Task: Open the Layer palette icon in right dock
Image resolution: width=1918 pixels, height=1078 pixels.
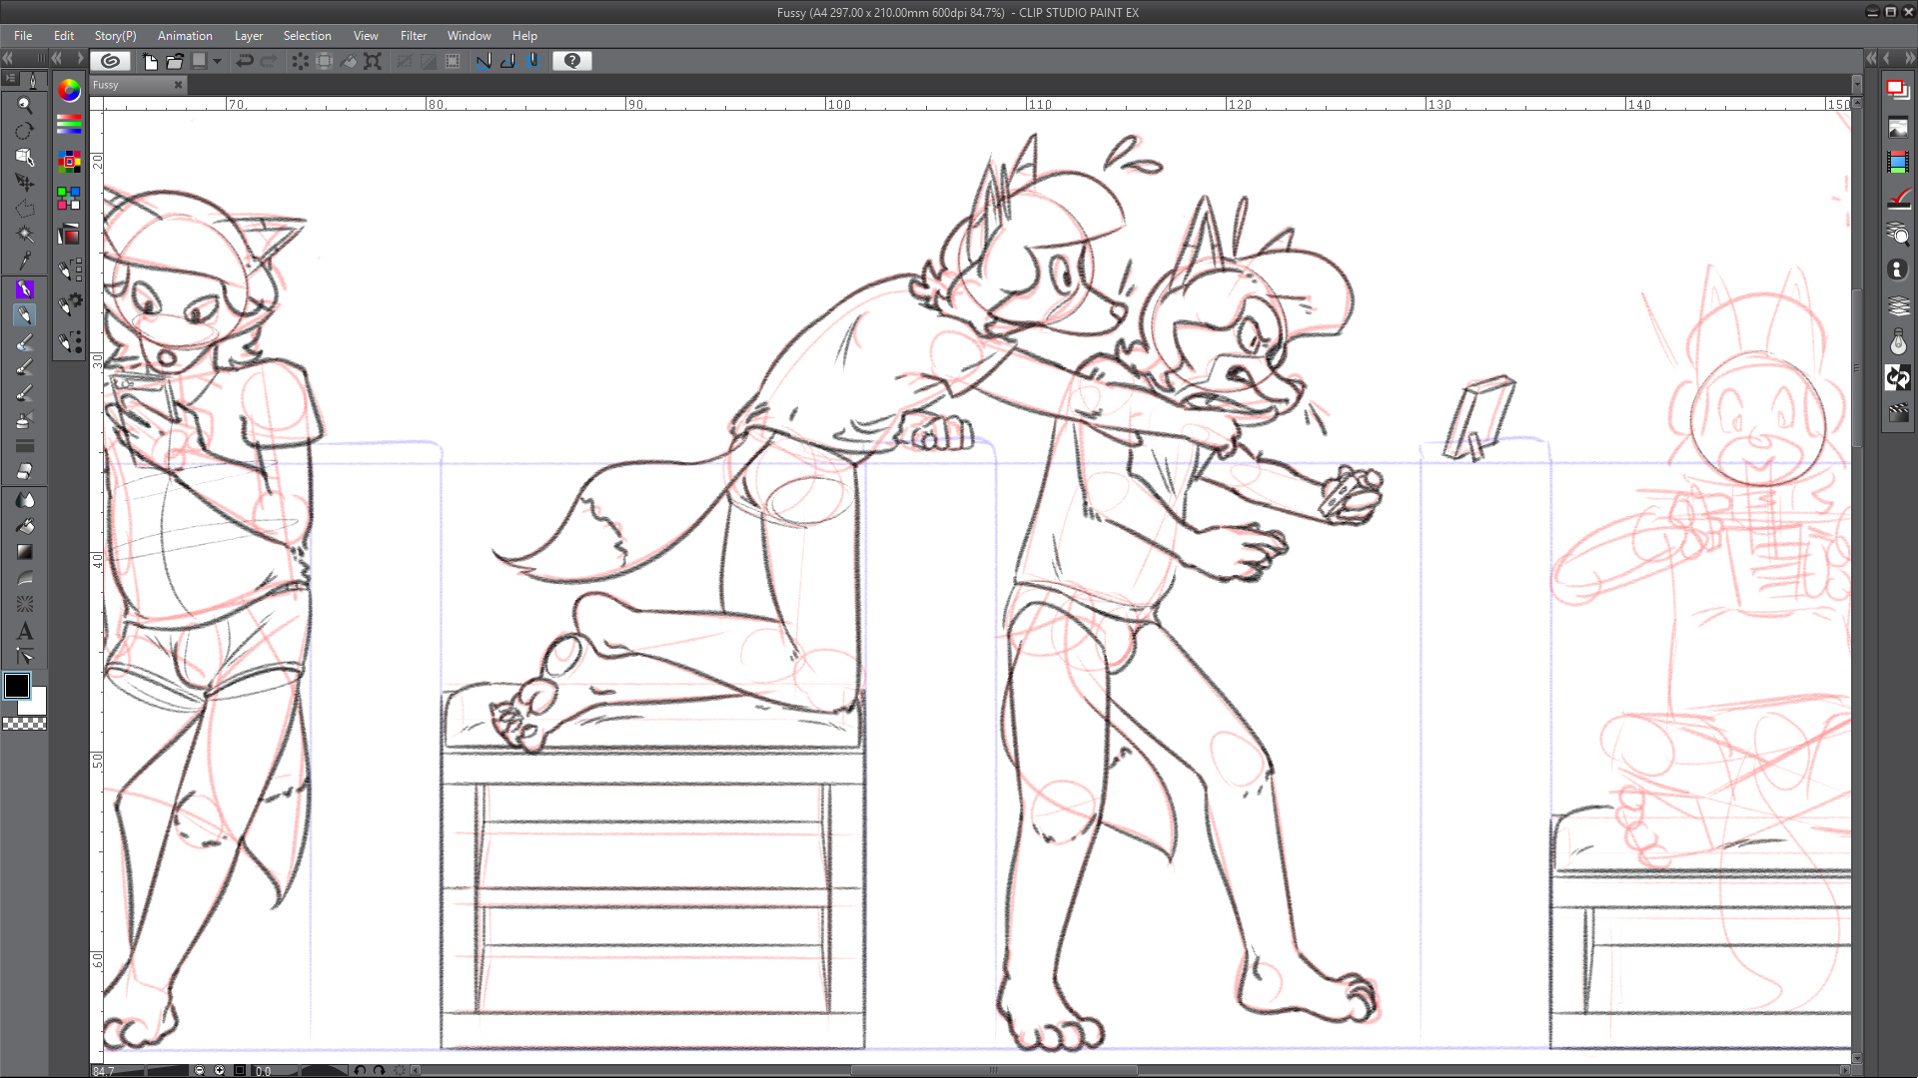Action: 1898,306
